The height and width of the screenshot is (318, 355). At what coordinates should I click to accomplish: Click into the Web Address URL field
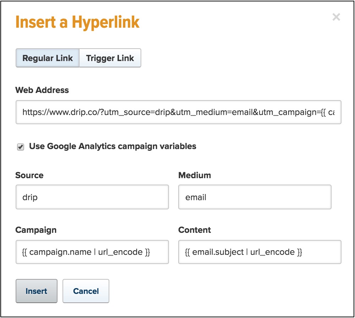pyautogui.click(x=178, y=113)
